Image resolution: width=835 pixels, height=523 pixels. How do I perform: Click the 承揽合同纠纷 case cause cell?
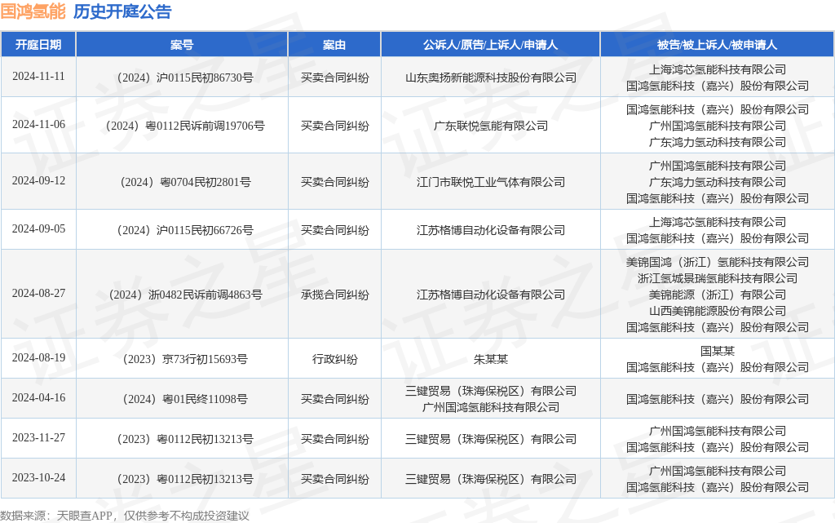(334, 295)
